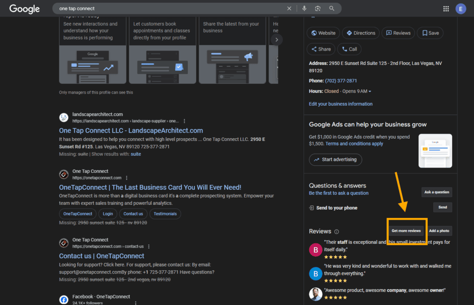Open the favicon of the onetapconnect.com contact-us result
This screenshot has width=474, height=305.
tap(64, 243)
